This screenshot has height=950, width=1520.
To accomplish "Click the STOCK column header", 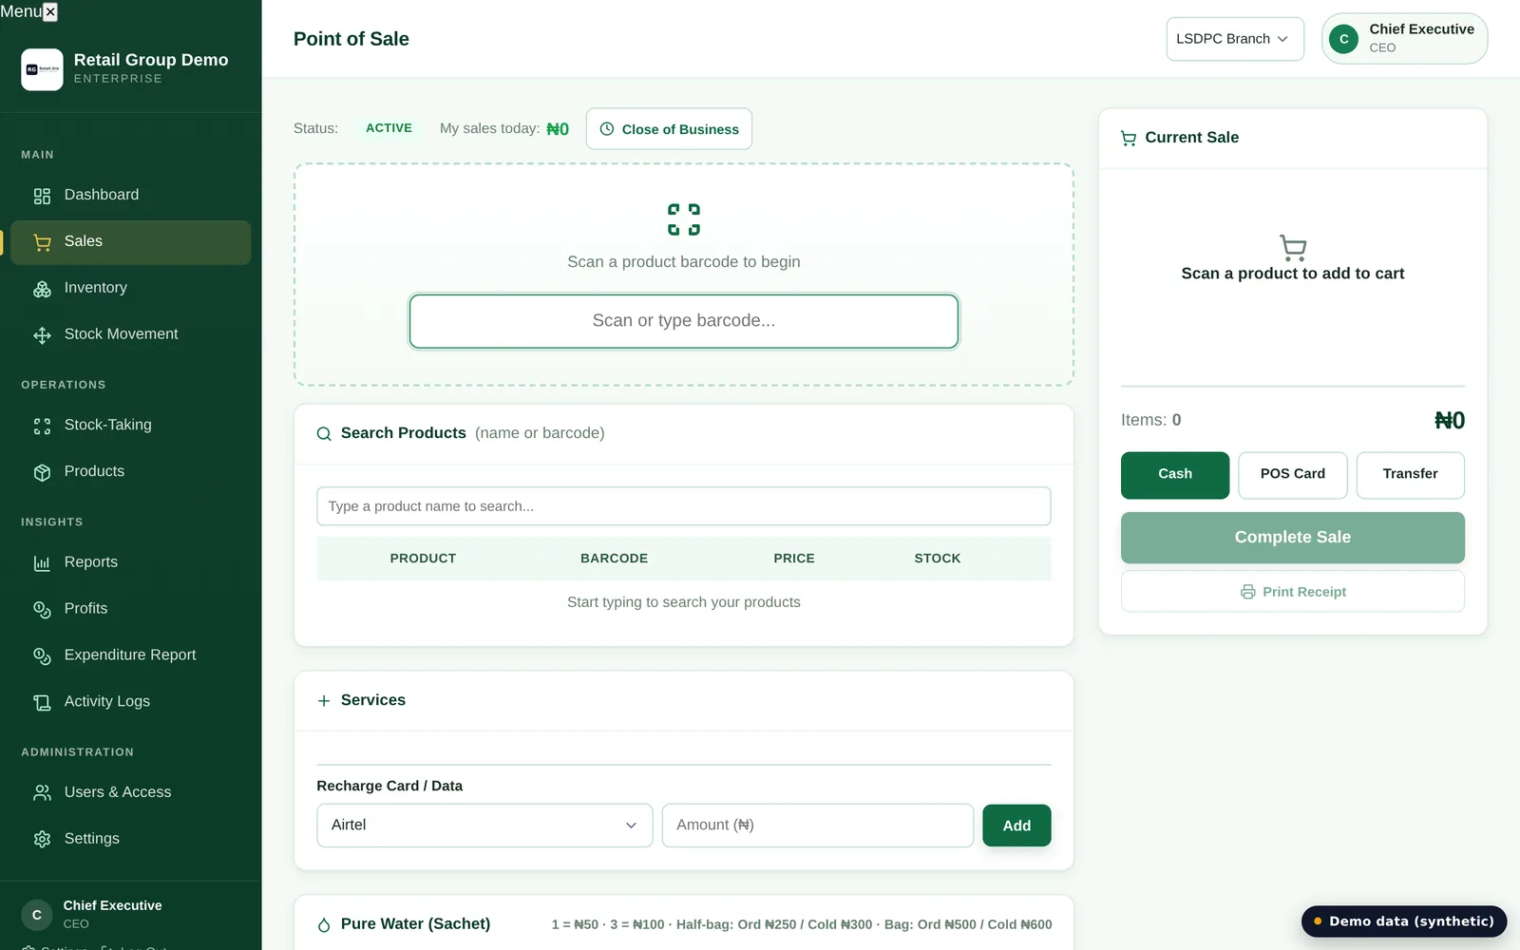I will coord(938,559).
